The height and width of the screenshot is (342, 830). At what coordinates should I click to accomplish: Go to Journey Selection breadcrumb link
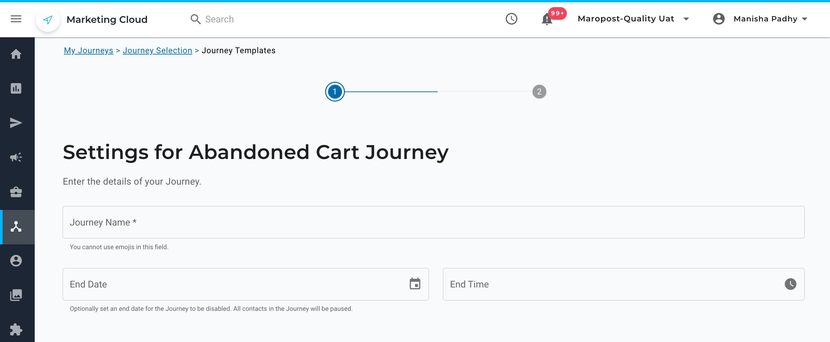coord(157,50)
